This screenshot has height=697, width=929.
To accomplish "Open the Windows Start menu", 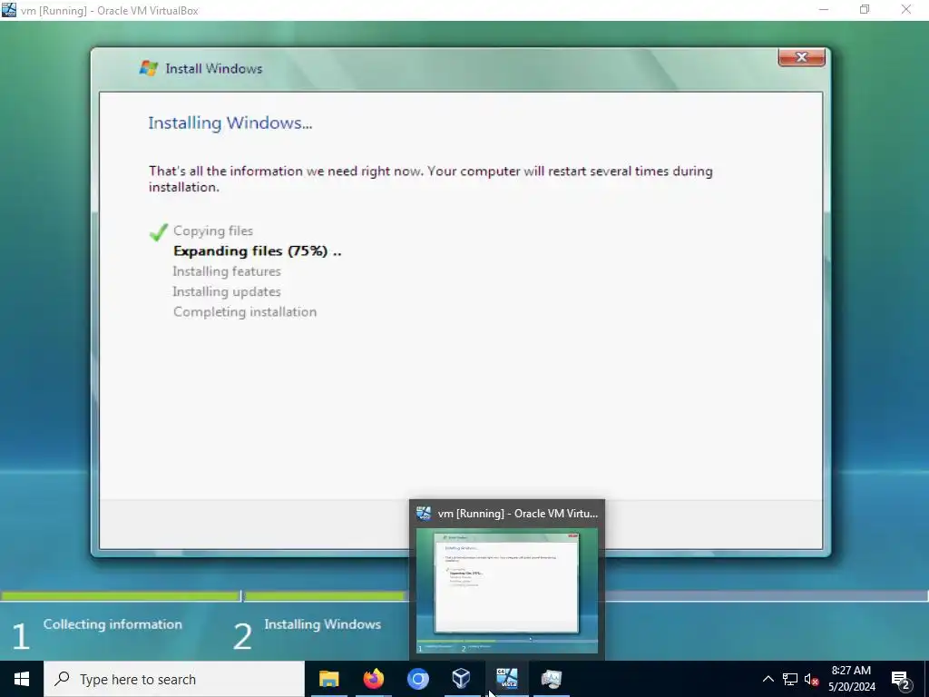I will click(22, 679).
